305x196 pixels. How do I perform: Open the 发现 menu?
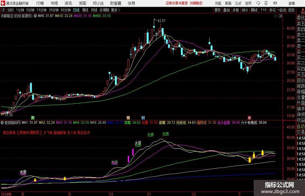pyautogui.click(x=83, y=3)
